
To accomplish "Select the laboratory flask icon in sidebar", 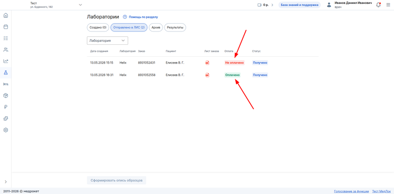I will tap(5, 72).
